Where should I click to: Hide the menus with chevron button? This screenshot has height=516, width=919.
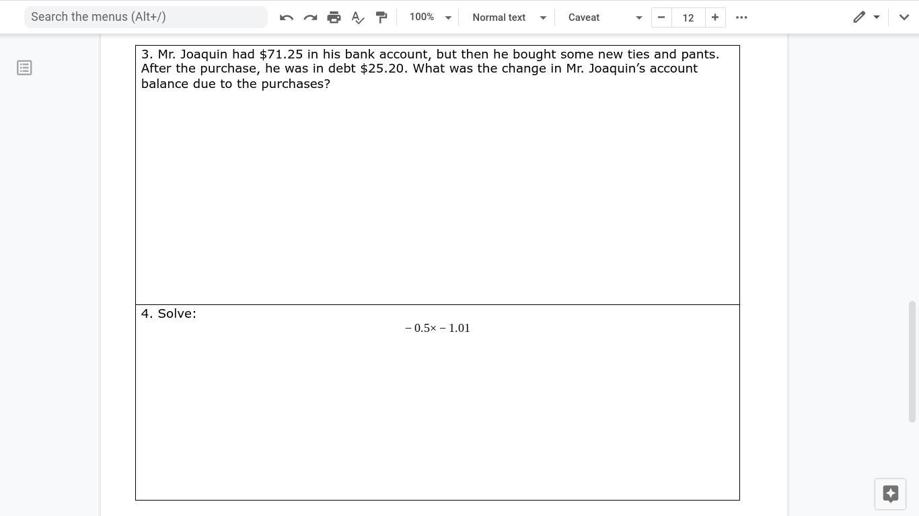click(904, 17)
